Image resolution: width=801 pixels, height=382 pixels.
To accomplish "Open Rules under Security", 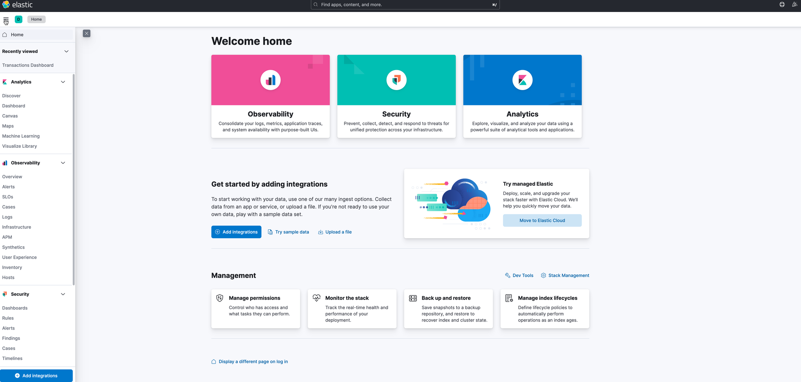I will pyautogui.click(x=8, y=318).
